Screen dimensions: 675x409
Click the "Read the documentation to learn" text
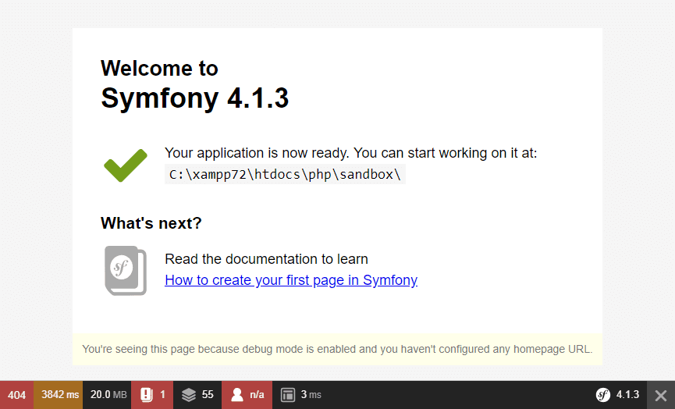coord(266,259)
